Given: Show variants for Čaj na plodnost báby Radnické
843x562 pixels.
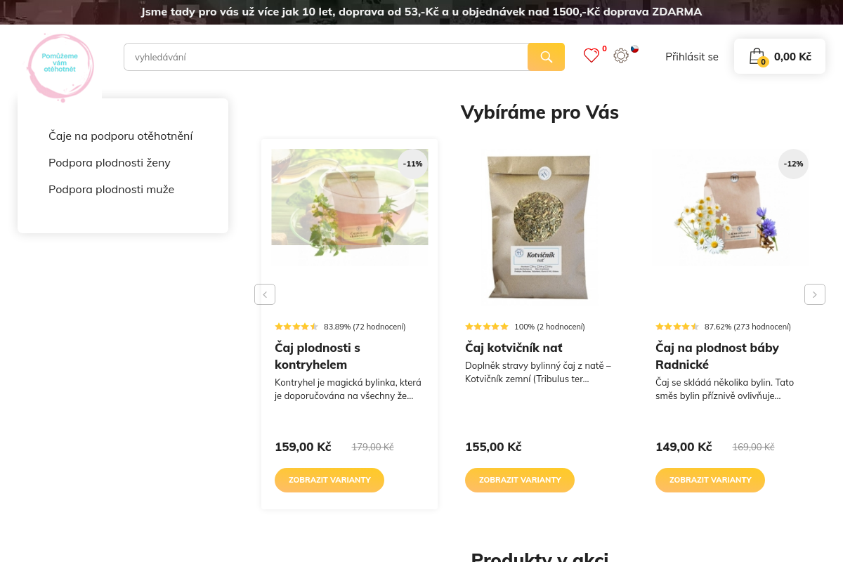Looking at the screenshot, I should click(x=710, y=480).
